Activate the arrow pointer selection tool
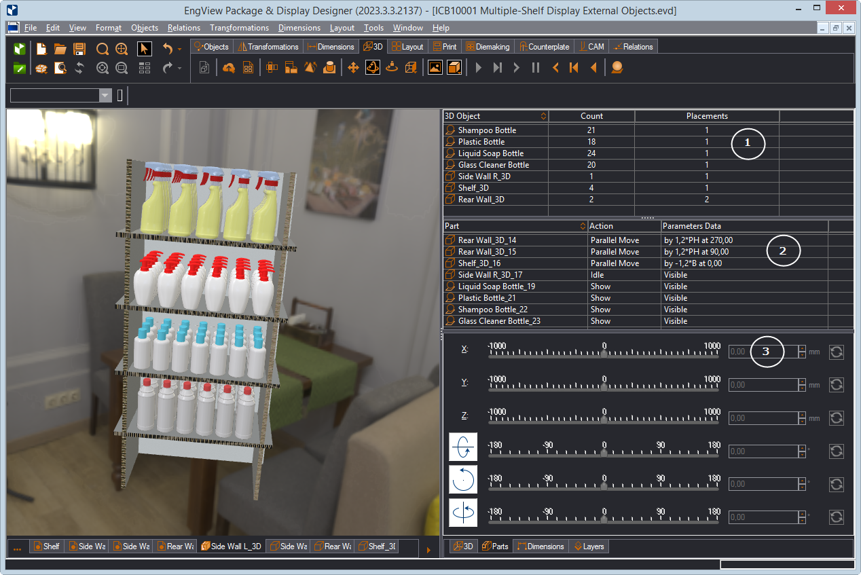861x575 pixels. click(x=145, y=49)
